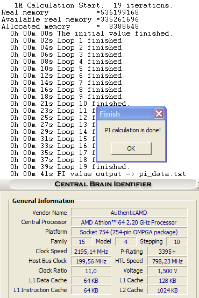Click the L1 Data Cache value 64 KB
Viewport: 199px width, 298px height.
[x=91, y=281]
